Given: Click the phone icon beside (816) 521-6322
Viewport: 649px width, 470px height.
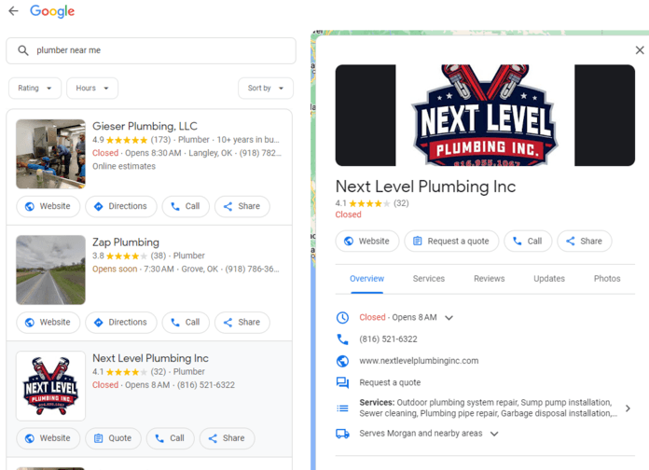Looking at the screenshot, I should tap(342, 339).
